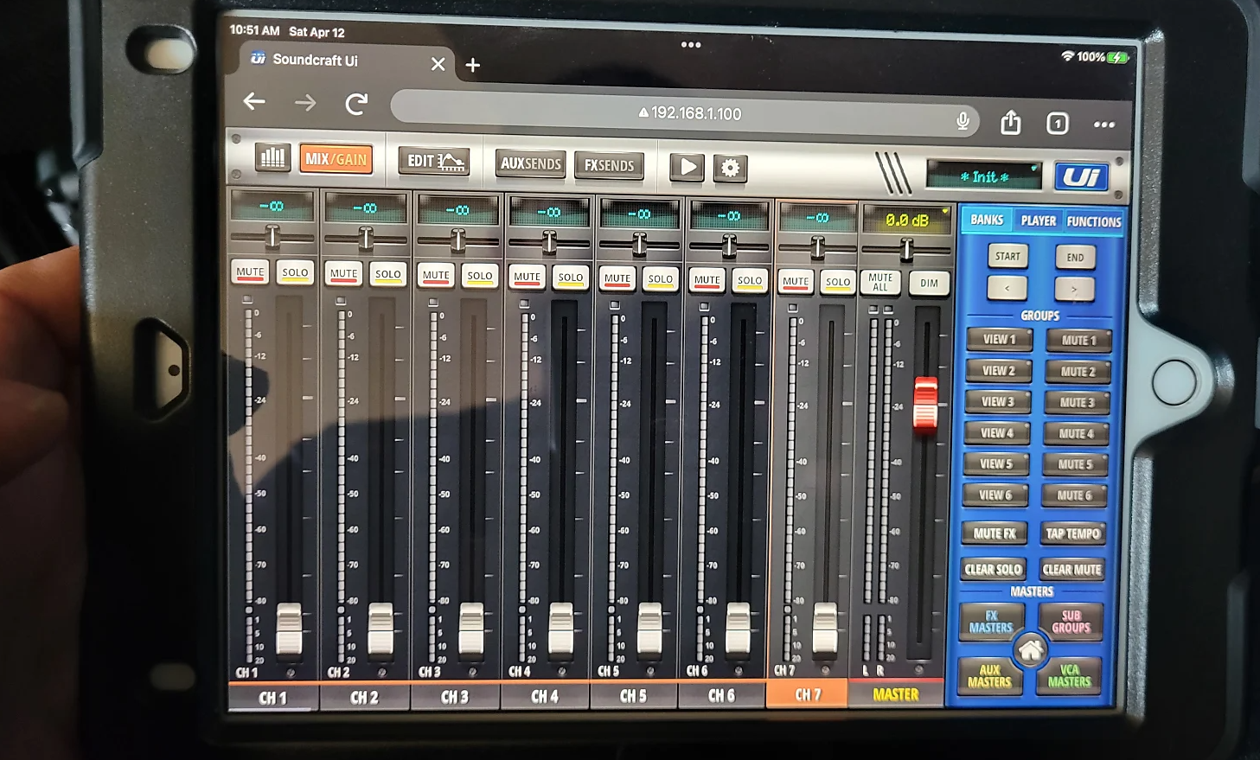Tap the slide-out handle diagonal lines icon
1260x760 pixels.
coord(893,173)
